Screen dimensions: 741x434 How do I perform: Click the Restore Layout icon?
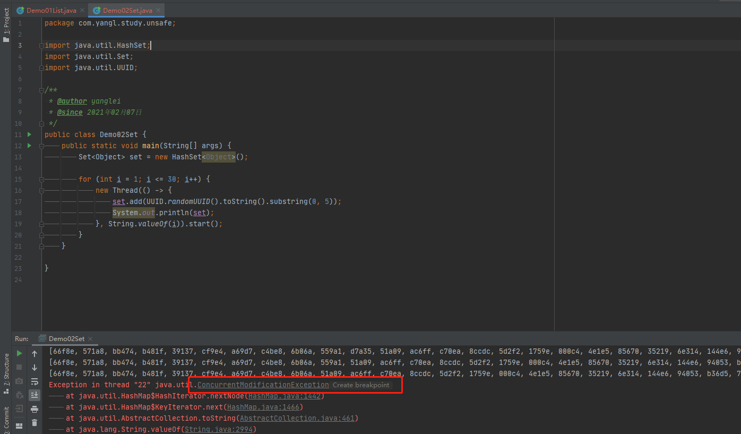(x=19, y=426)
